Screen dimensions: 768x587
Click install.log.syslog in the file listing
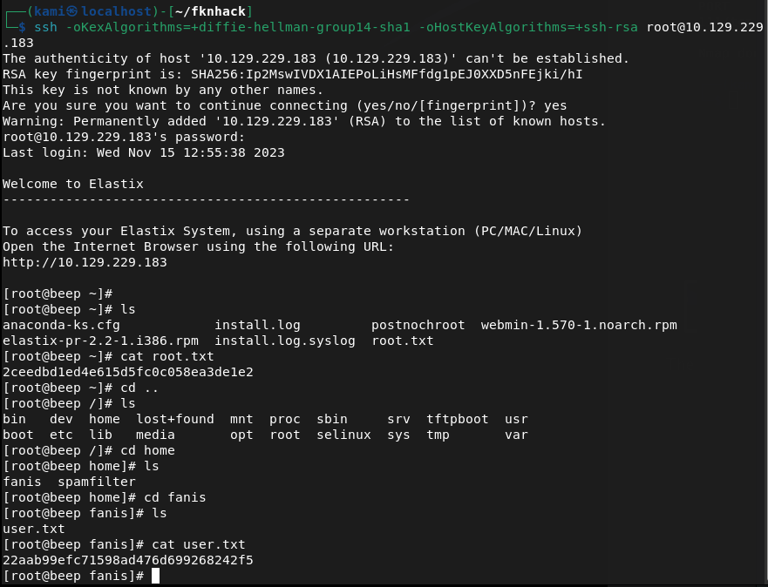(x=285, y=341)
